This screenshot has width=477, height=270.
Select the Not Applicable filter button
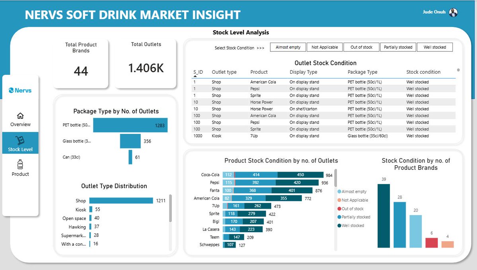point(325,47)
